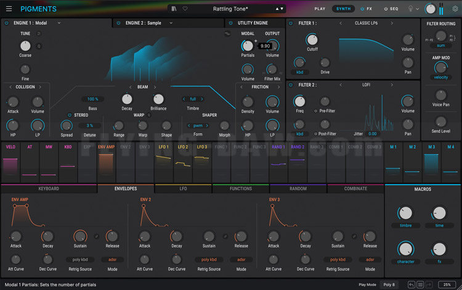The image size is (462, 290).
Task: Select the next preset with arrow
Action: coord(283,9)
